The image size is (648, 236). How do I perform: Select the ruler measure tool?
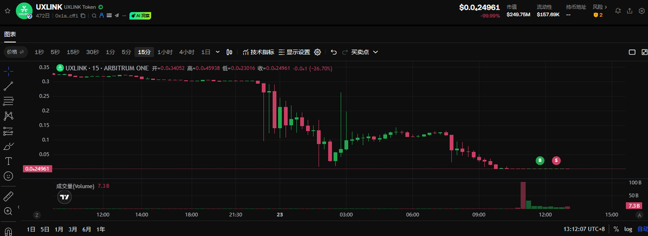pos(8,196)
